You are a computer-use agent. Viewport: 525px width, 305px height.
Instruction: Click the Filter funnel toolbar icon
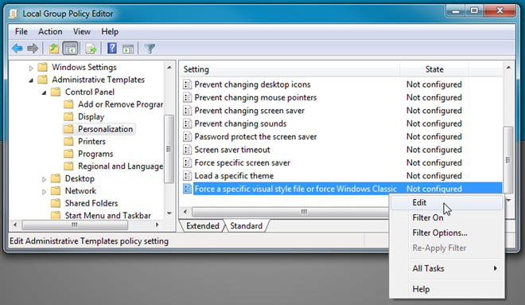150,49
